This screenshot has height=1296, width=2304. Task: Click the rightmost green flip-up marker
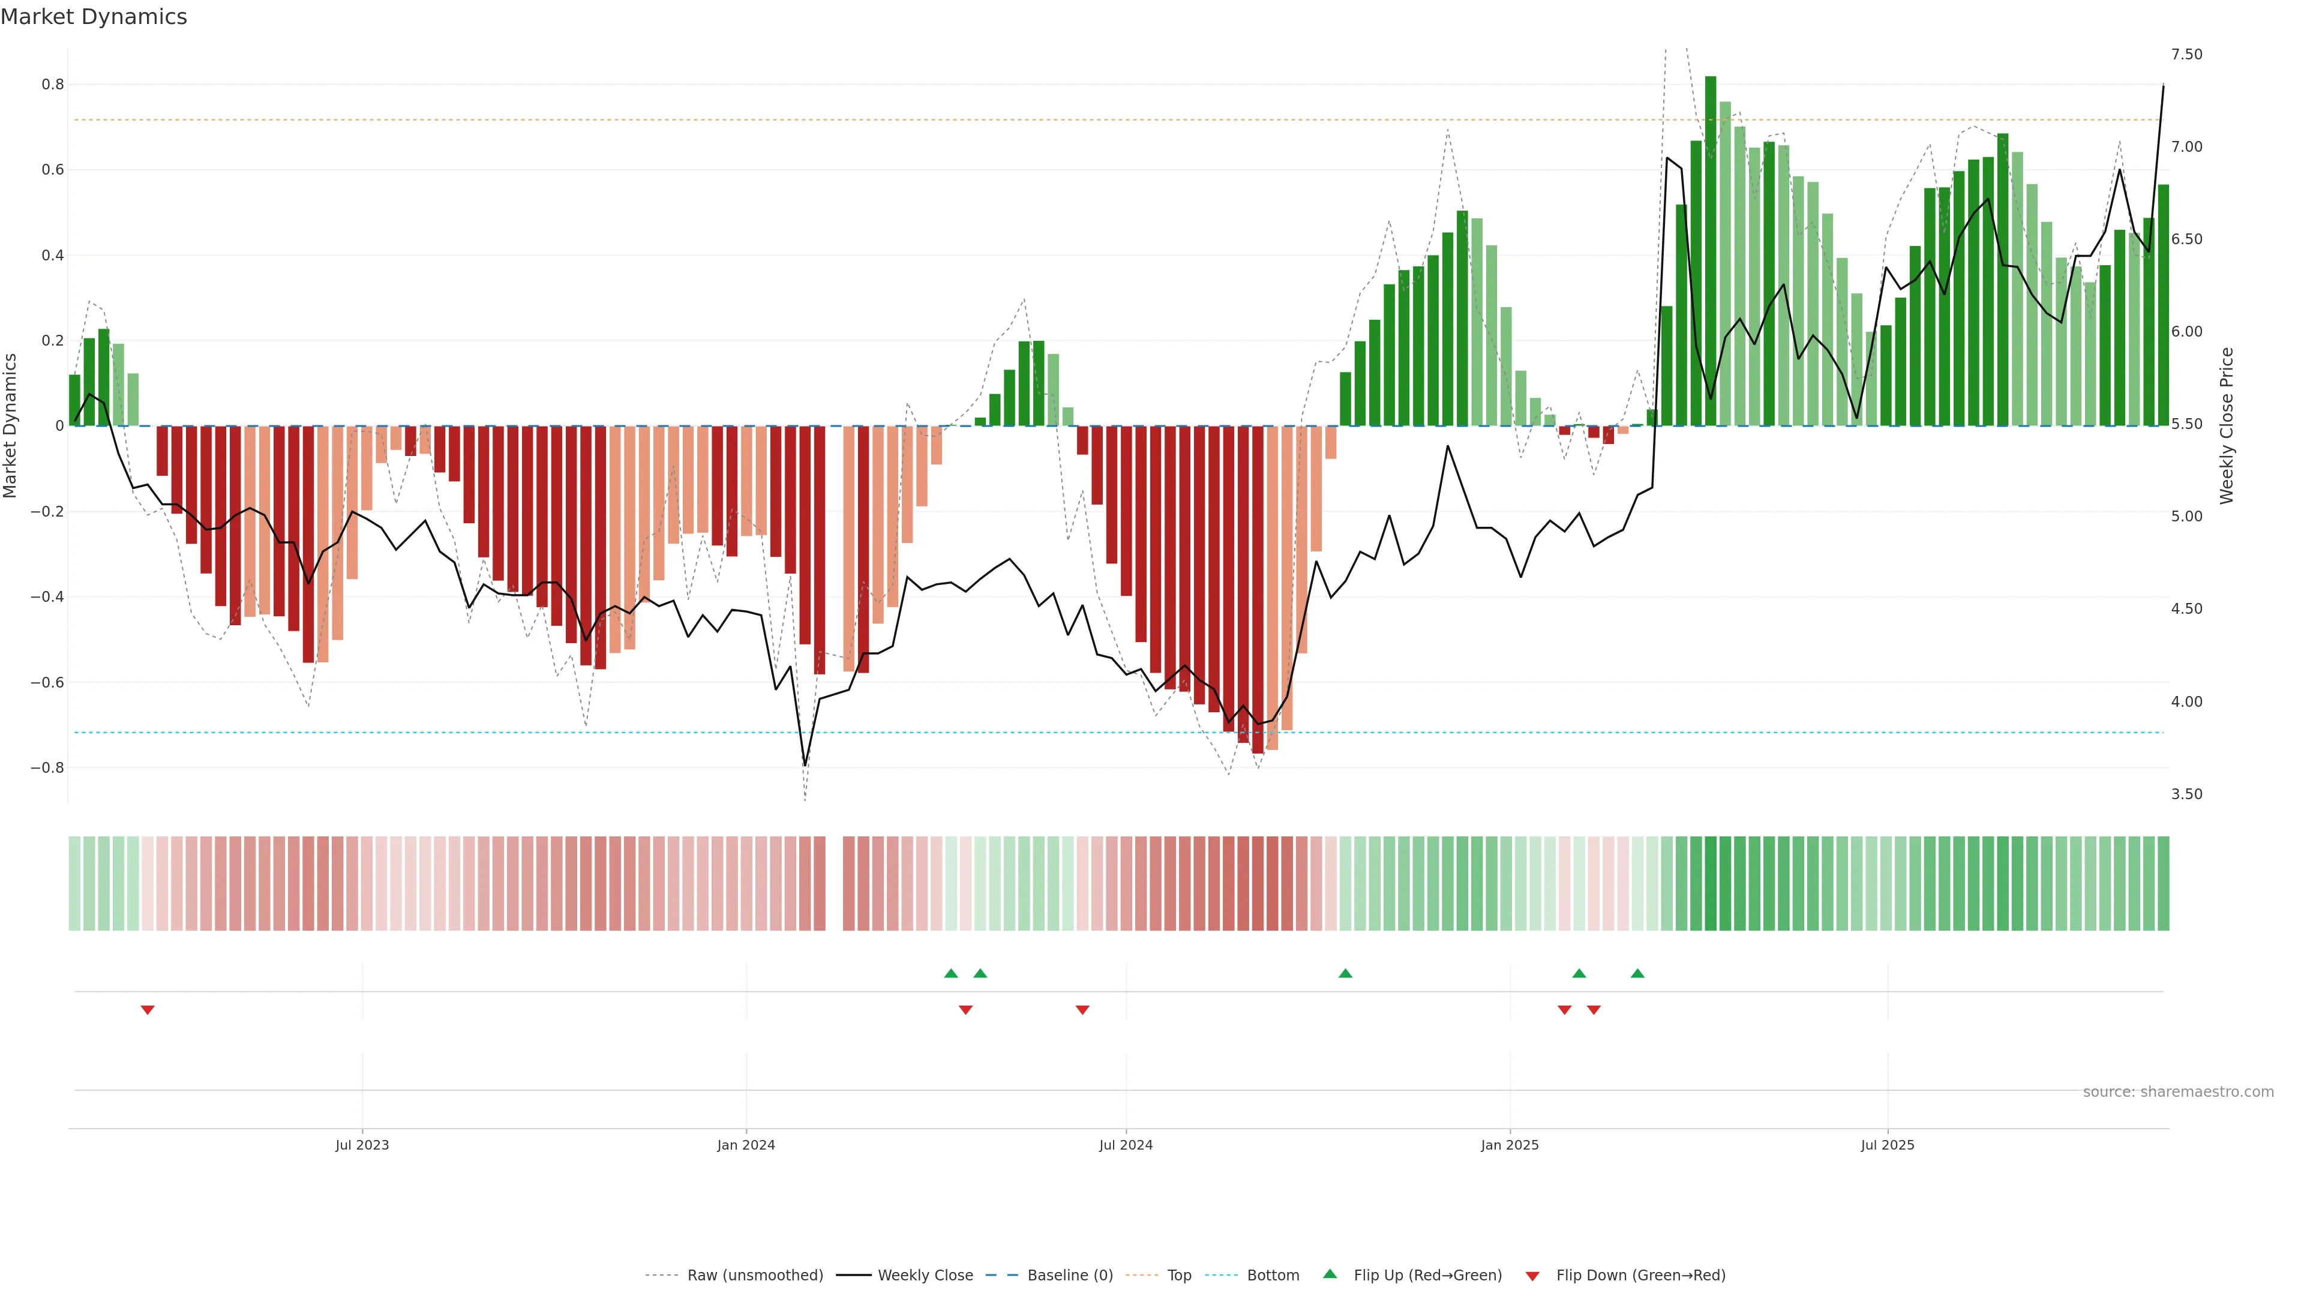tap(1637, 973)
